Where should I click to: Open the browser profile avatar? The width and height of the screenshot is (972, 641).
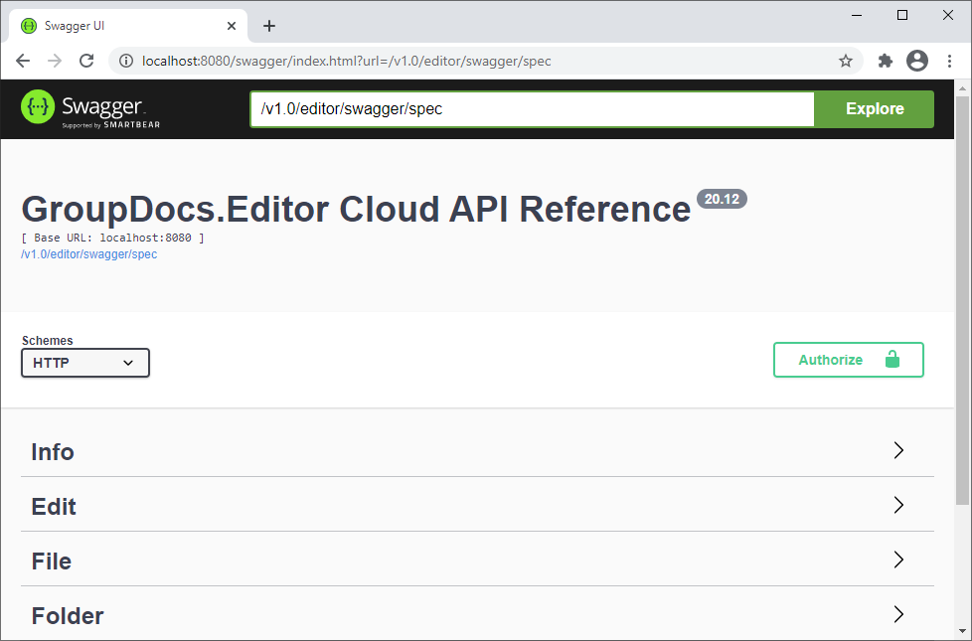point(917,61)
